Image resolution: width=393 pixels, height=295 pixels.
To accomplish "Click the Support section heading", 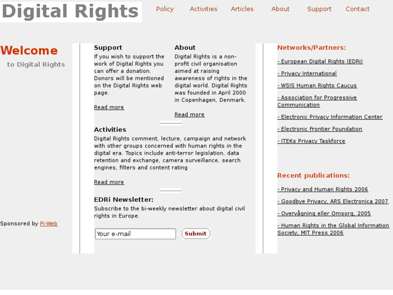I will pos(108,48).
